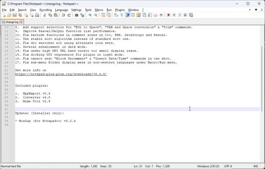265x169 pixels.
Task: Open the Tools menu
Action: [x=88, y=10]
